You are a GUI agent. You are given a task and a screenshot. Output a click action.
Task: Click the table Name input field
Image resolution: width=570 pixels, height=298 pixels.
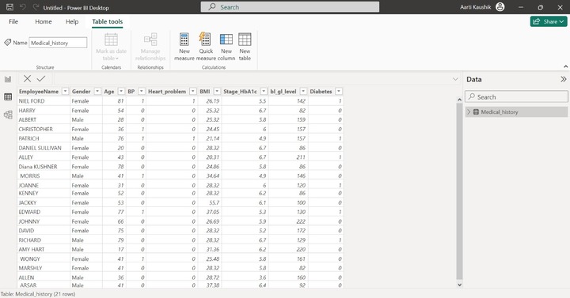[58, 43]
